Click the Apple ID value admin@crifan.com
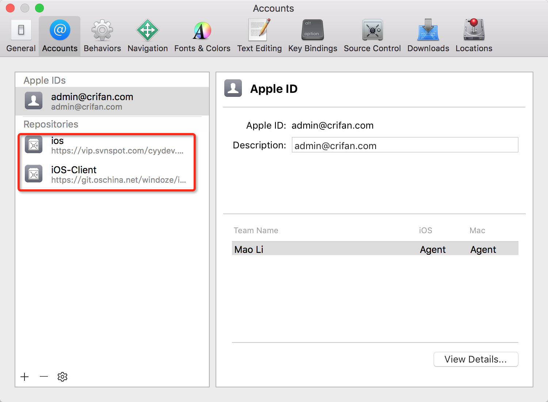 [332, 125]
